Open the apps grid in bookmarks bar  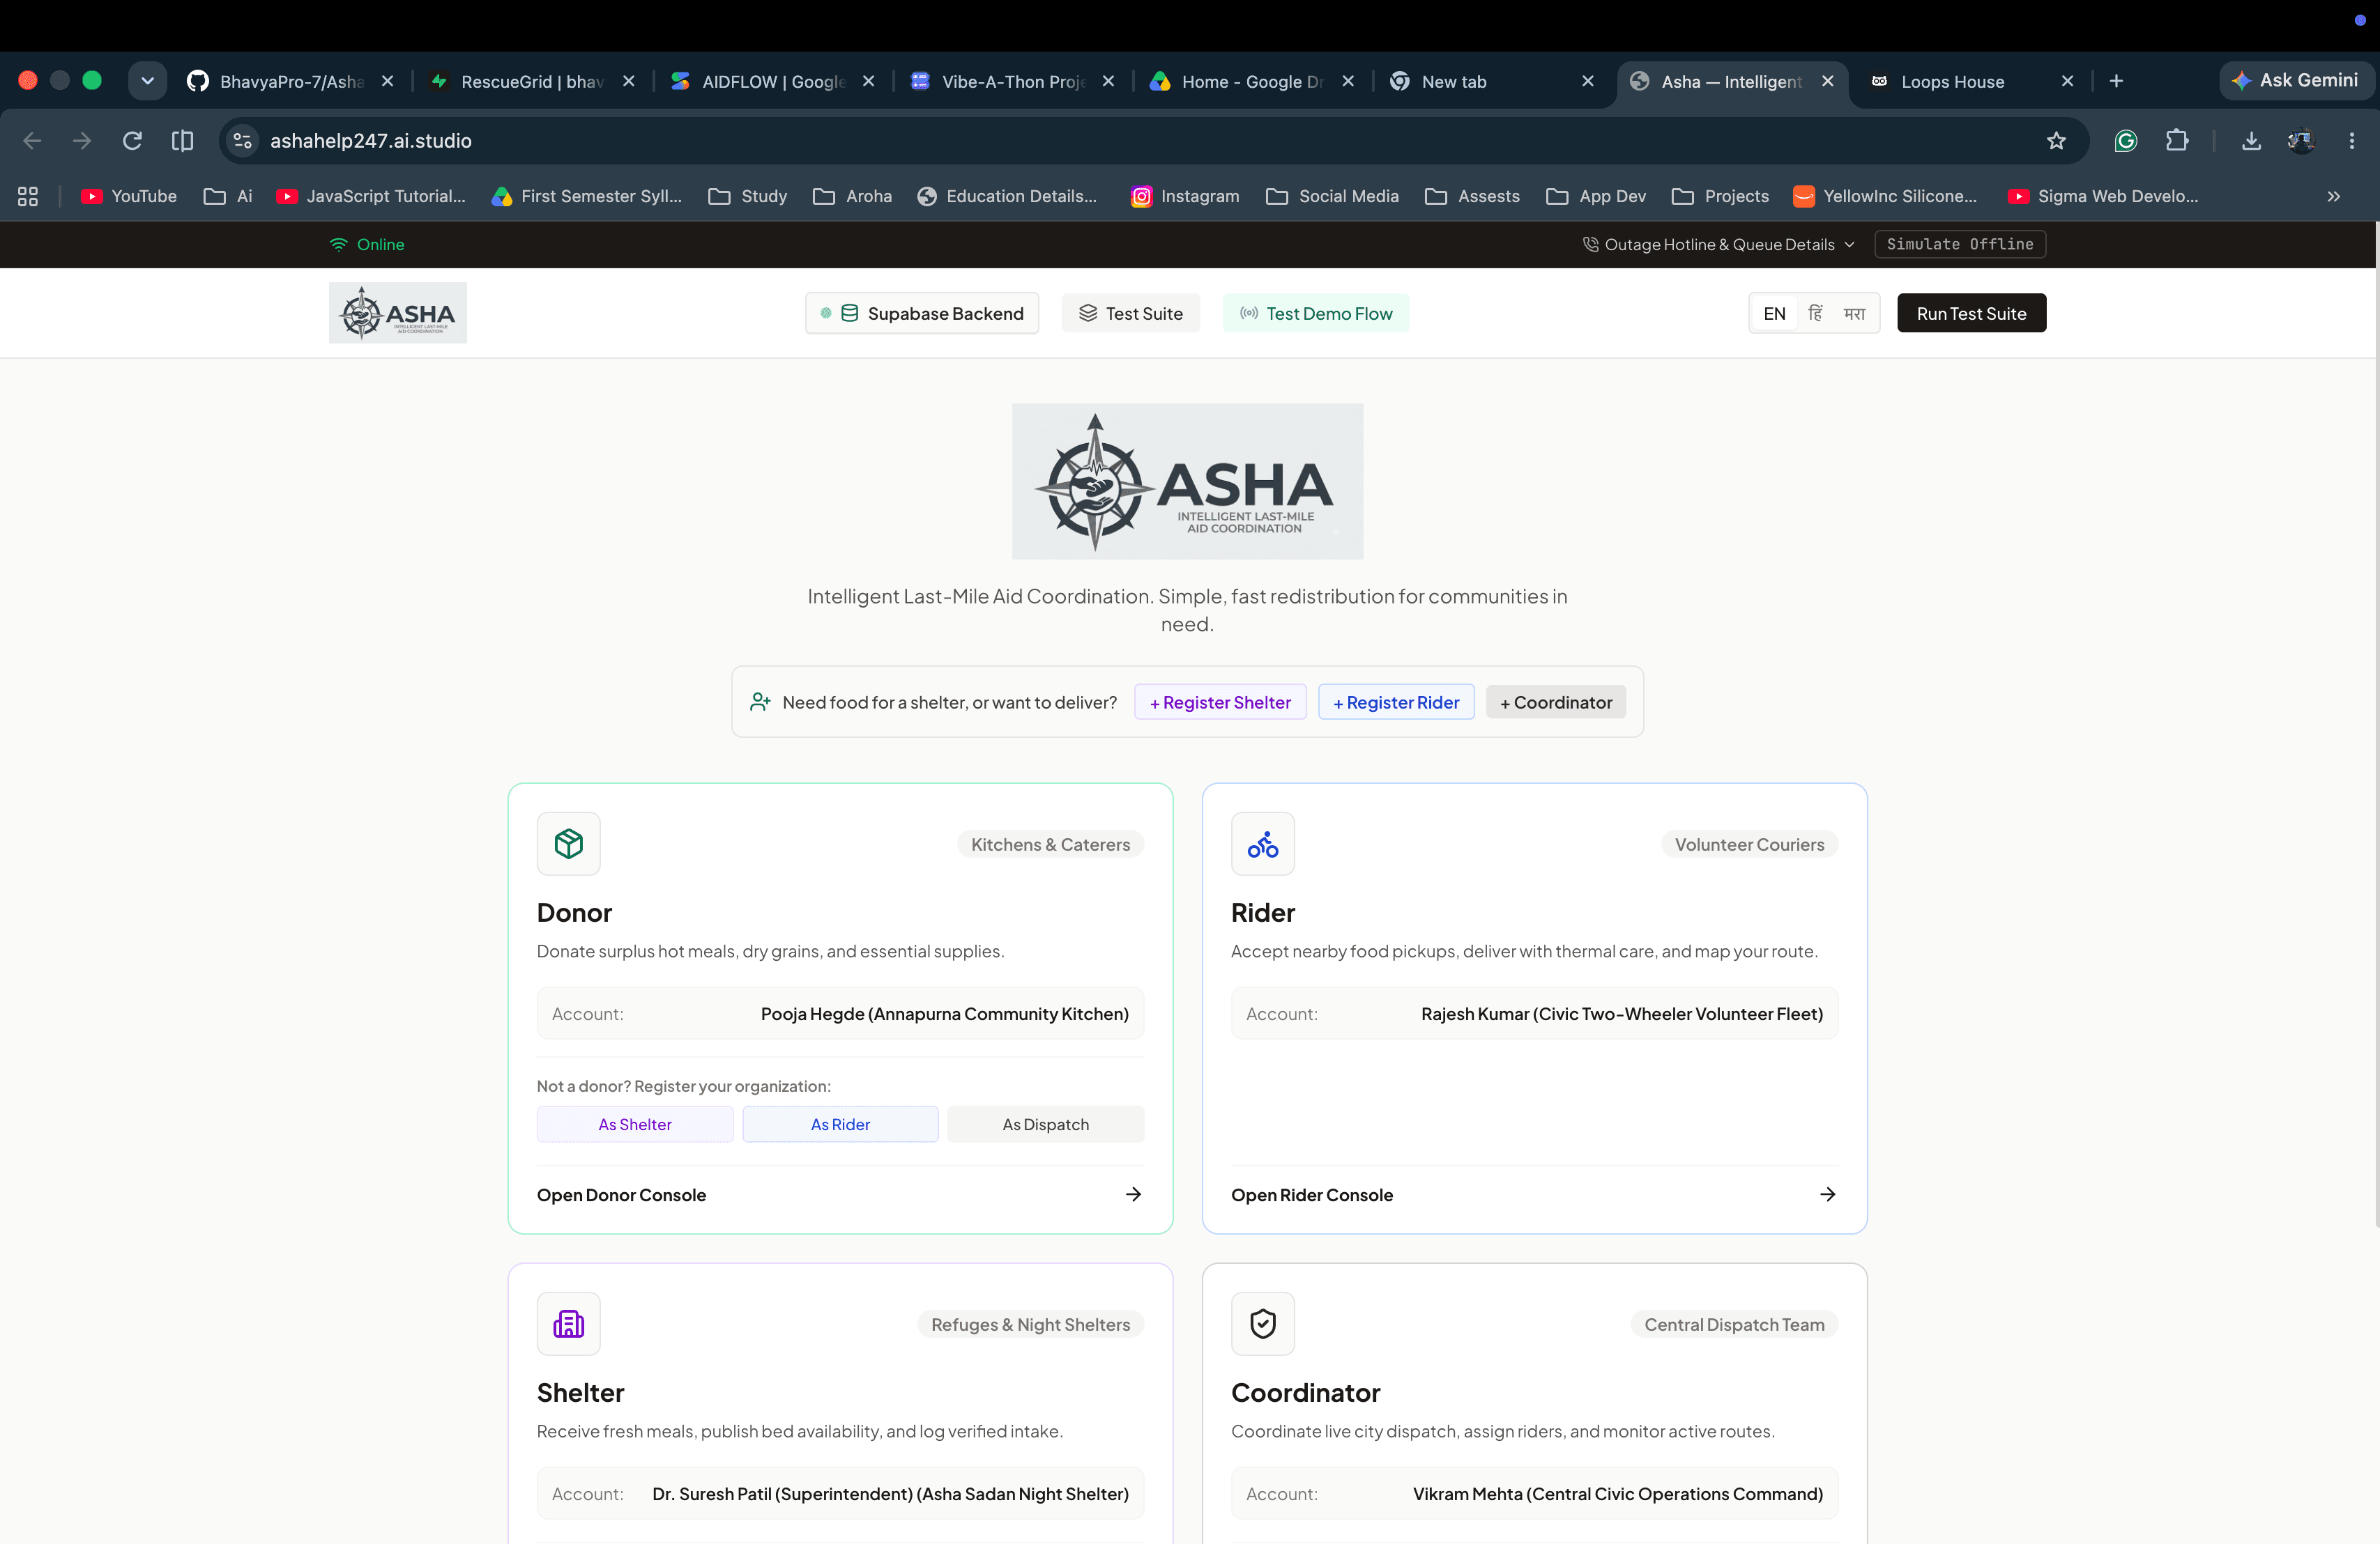[28, 196]
